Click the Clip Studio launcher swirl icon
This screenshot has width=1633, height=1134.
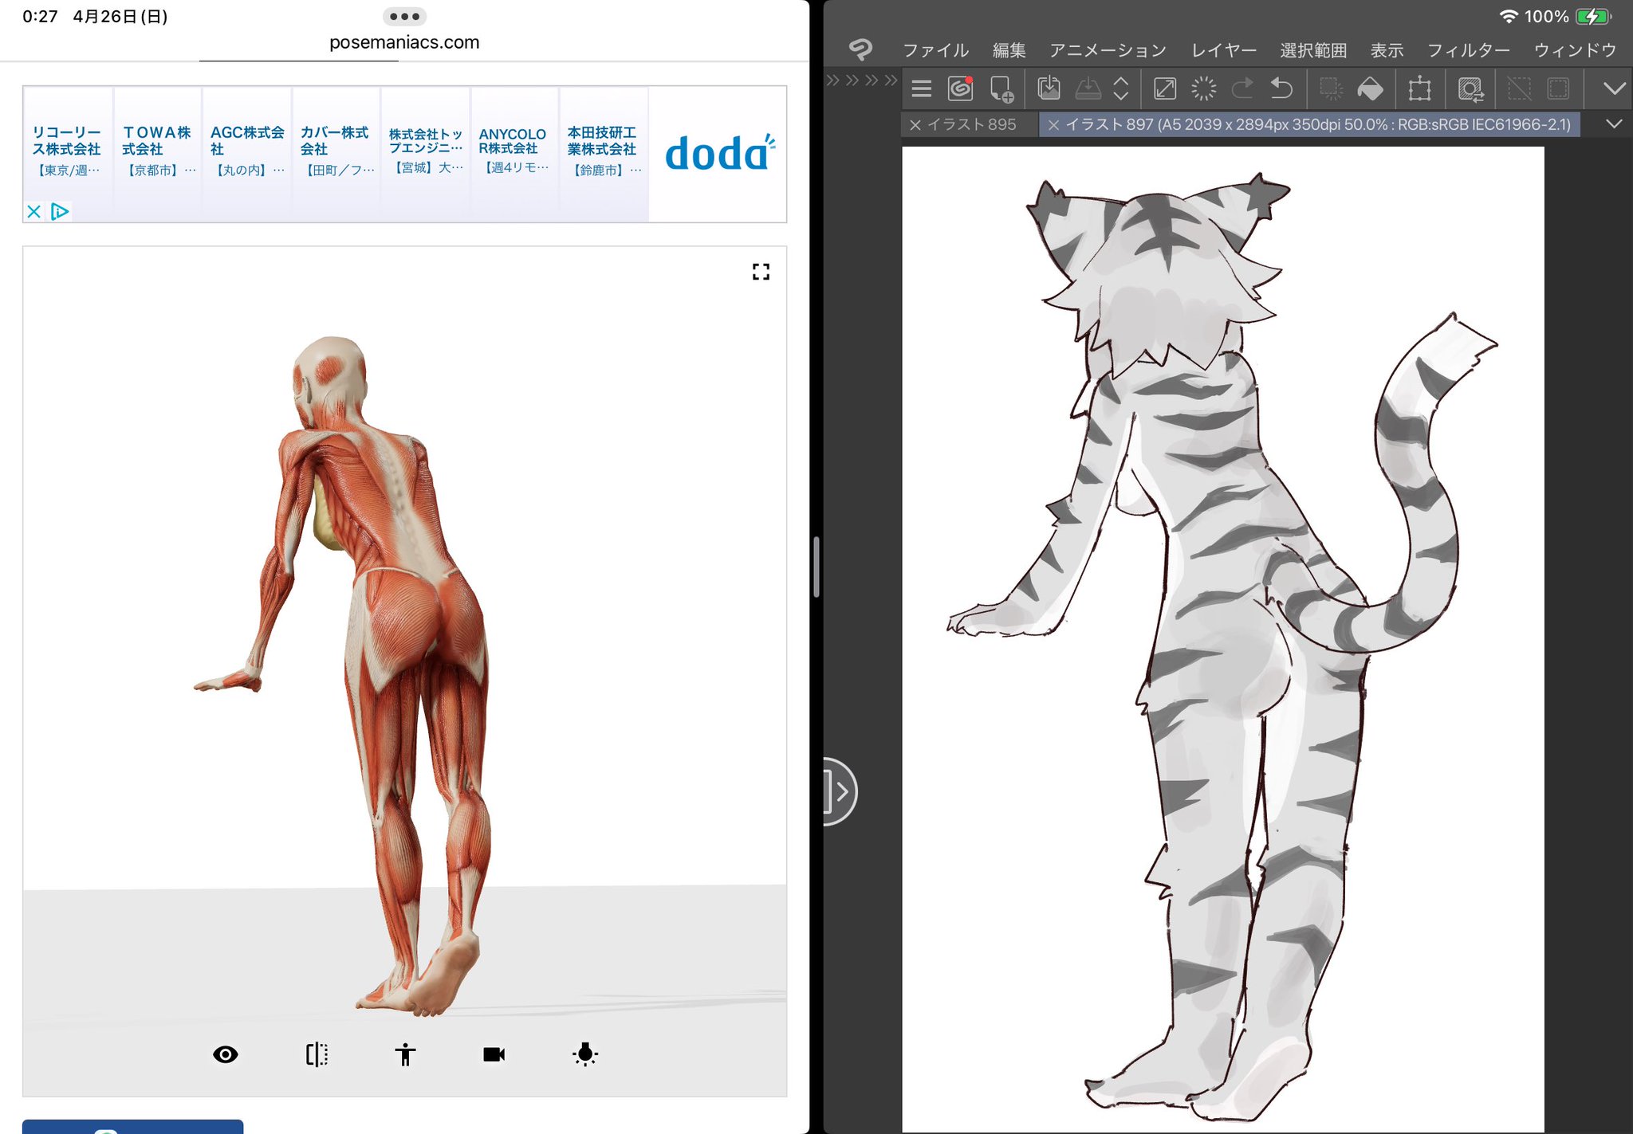pos(960,88)
